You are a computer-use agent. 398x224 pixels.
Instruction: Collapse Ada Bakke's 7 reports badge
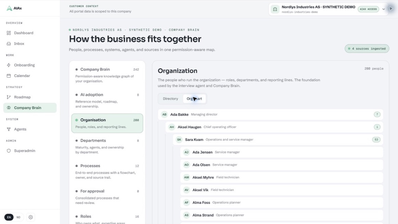377,114
